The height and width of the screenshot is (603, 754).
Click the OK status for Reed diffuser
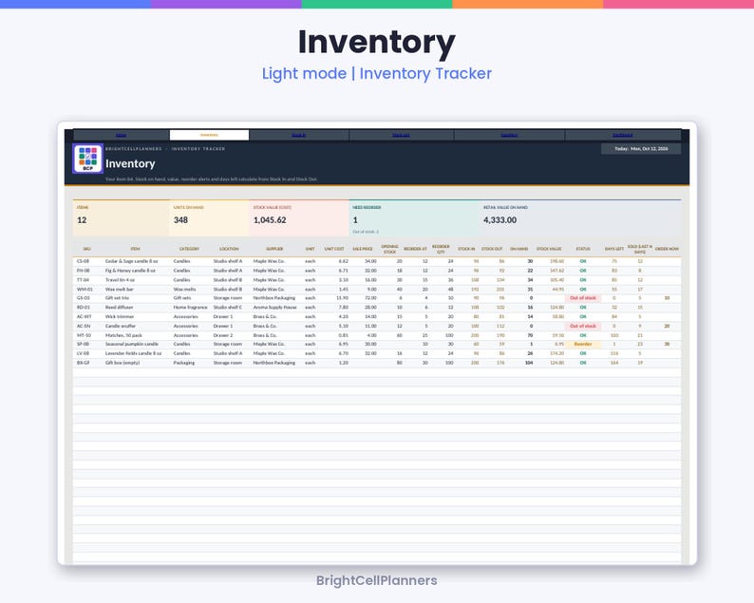[x=583, y=308]
